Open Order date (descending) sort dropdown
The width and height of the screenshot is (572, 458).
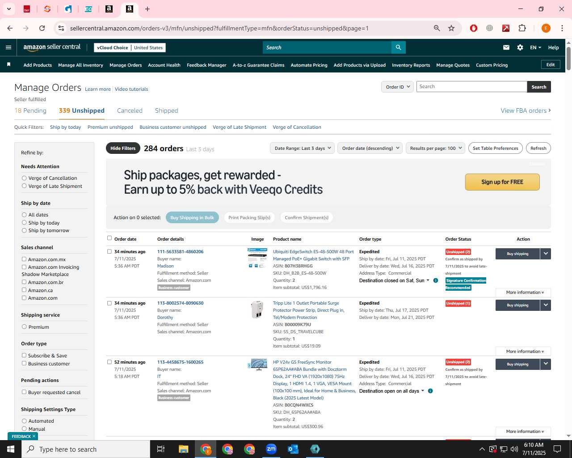[370, 148]
